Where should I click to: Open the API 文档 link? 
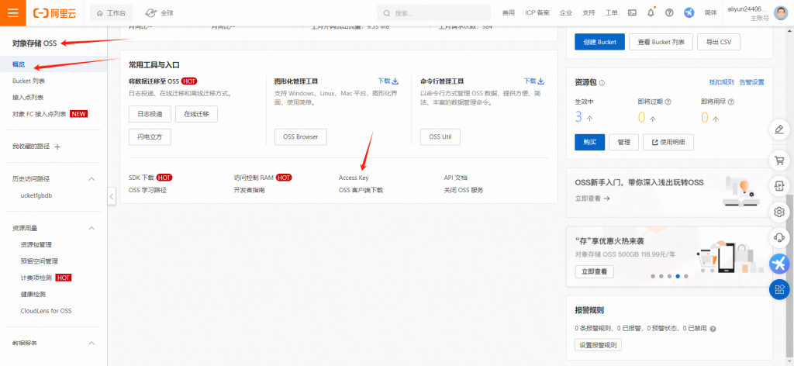tap(456, 178)
